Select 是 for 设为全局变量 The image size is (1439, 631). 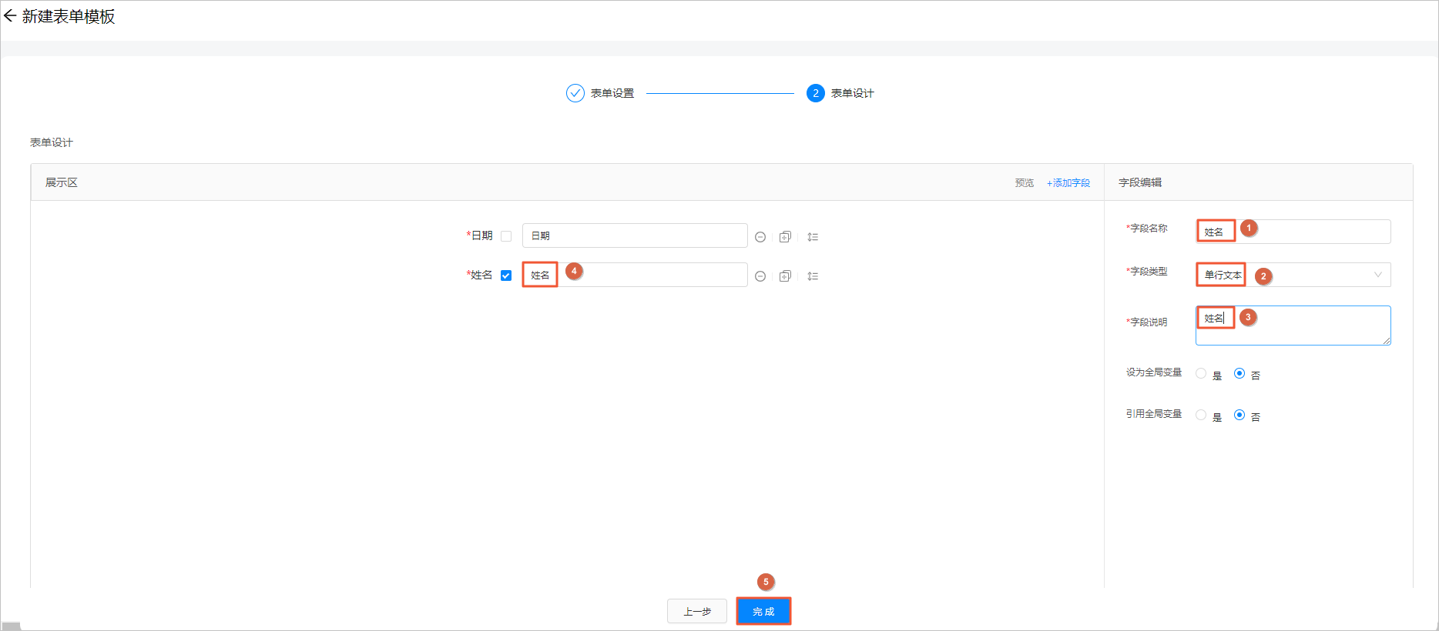1201,373
